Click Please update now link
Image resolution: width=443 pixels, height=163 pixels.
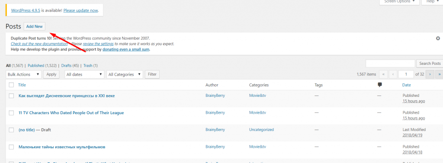click(x=81, y=11)
